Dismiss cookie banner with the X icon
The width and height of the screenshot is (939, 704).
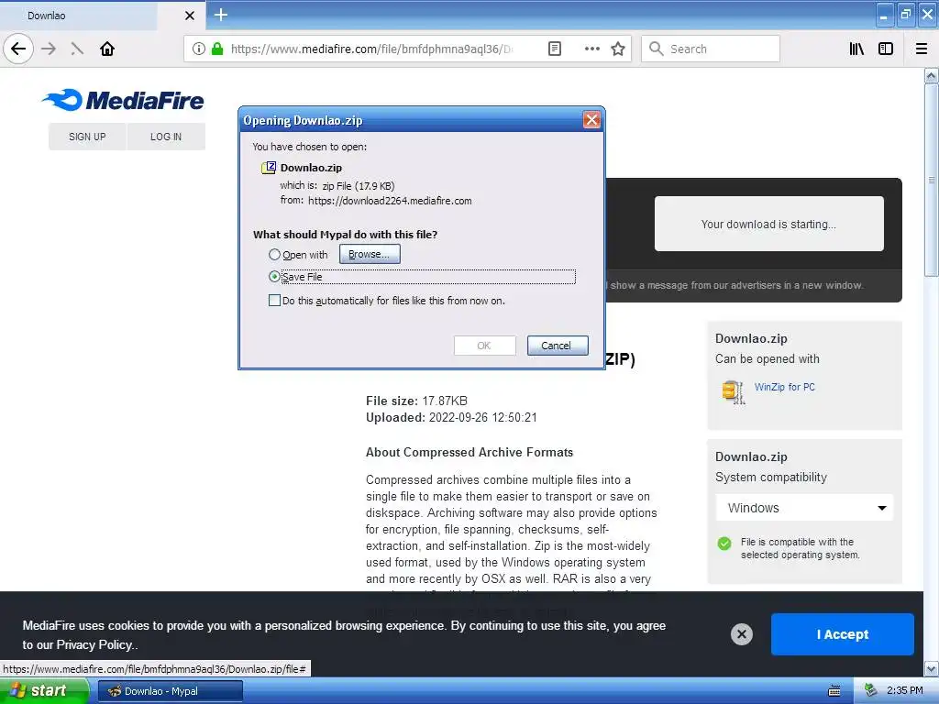point(741,634)
